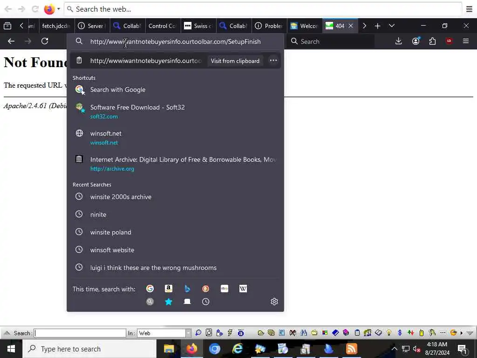Click the top Search the web field
This screenshot has width=477, height=358.
[263, 9]
